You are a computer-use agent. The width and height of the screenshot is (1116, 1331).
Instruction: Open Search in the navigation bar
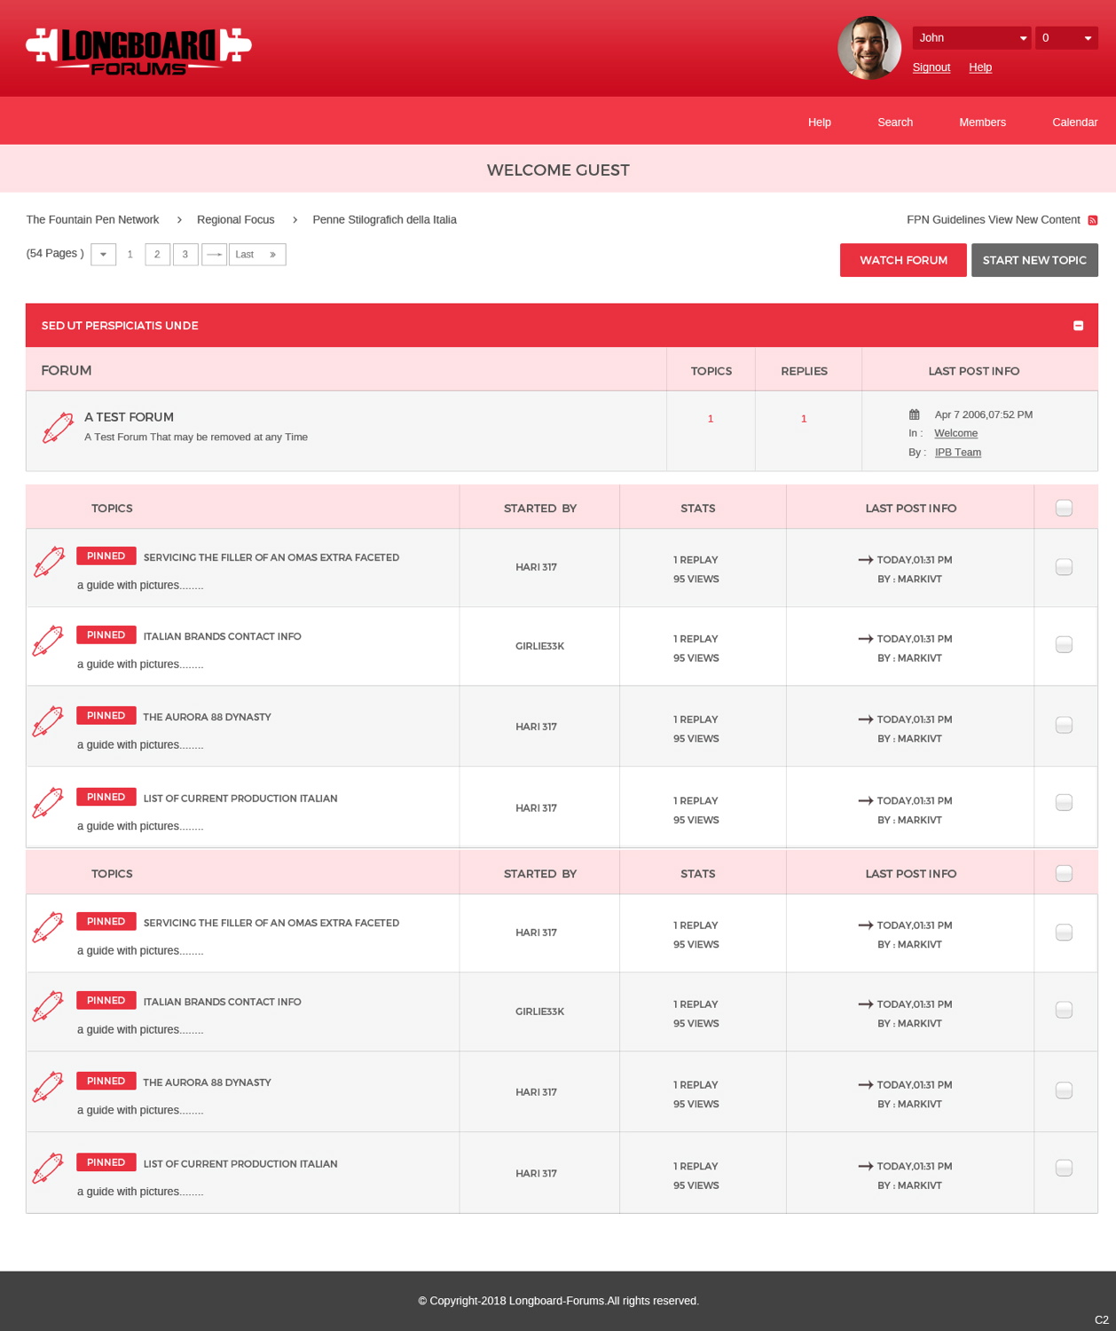point(895,122)
